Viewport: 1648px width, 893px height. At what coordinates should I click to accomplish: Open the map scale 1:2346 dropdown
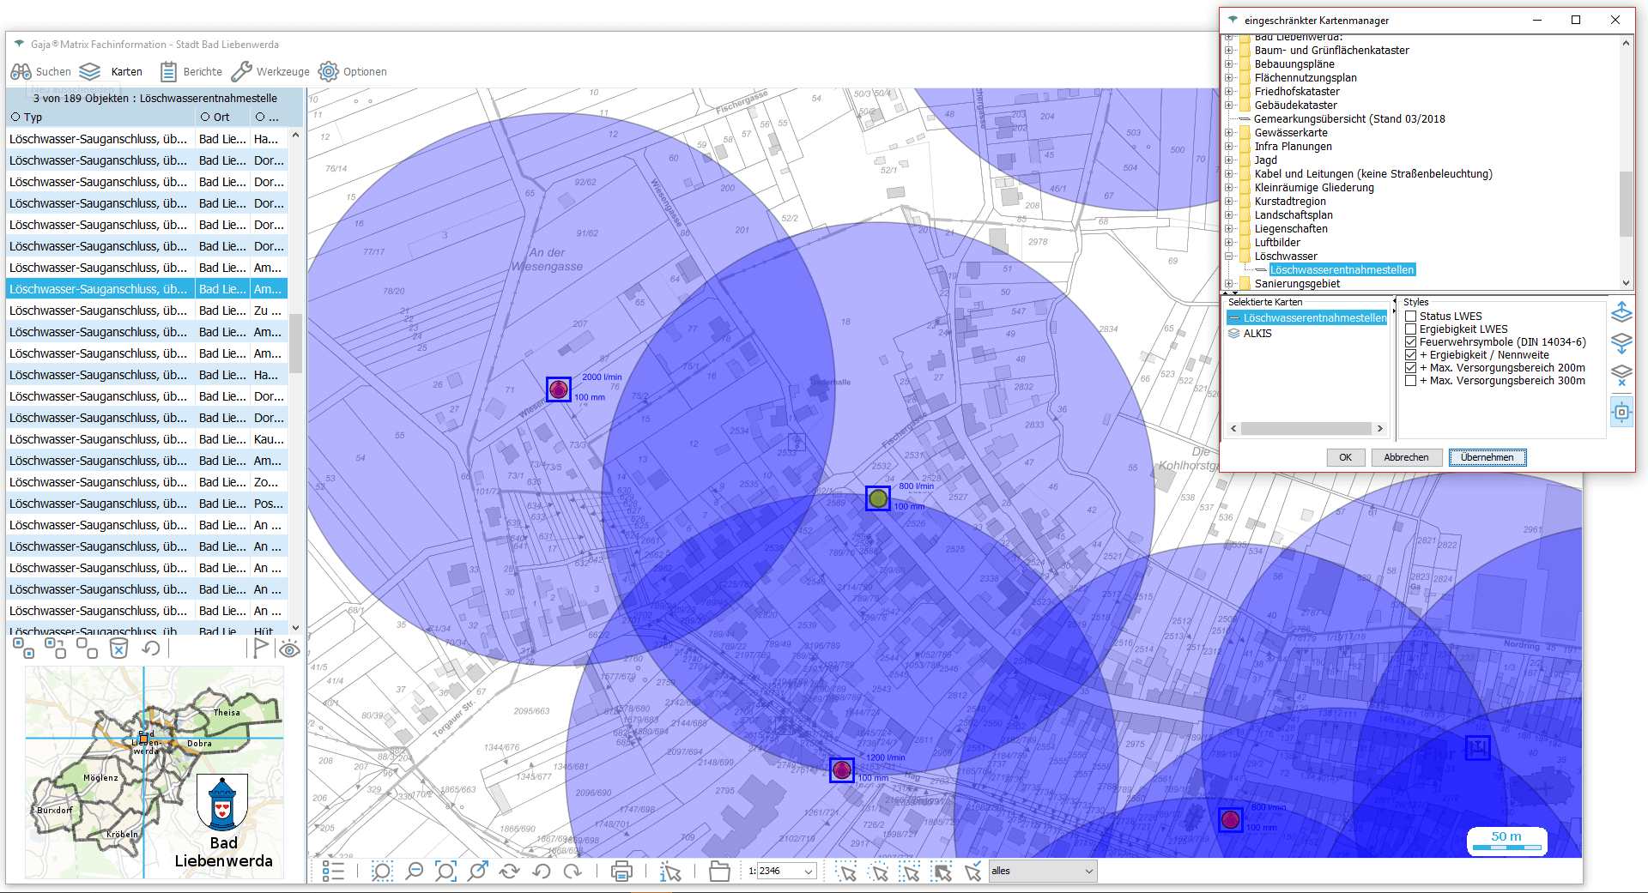pos(808,872)
